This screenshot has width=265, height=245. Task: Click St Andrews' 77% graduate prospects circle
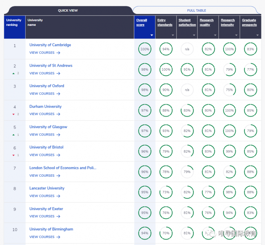(250, 70)
